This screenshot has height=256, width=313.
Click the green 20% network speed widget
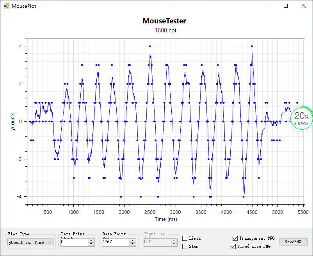click(x=301, y=118)
